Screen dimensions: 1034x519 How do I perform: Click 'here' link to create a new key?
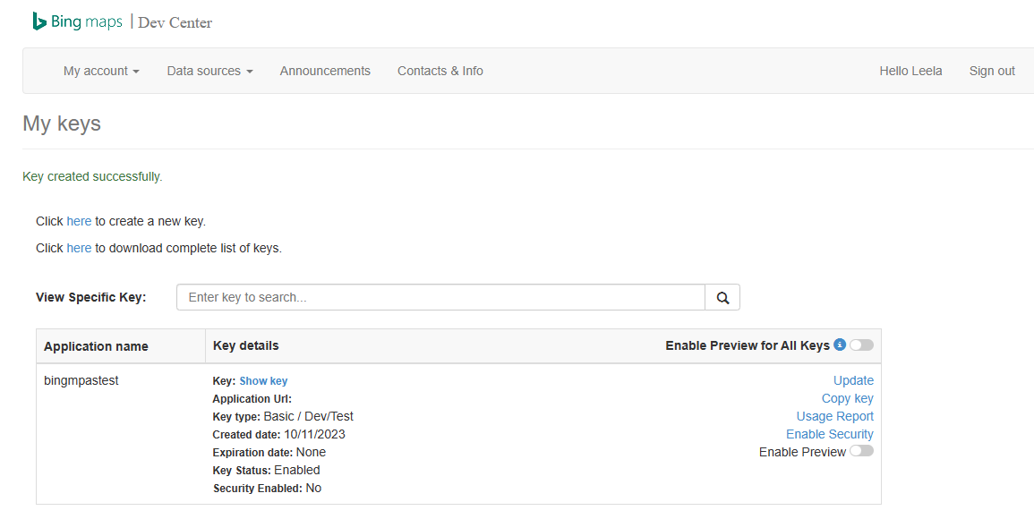coord(79,221)
